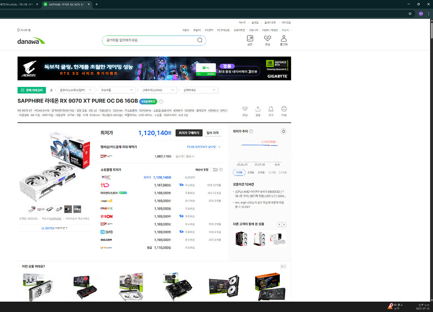Image resolution: width=433 pixels, height=312 pixels.
Task: Click inside the search input field
Action: coord(150,40)
